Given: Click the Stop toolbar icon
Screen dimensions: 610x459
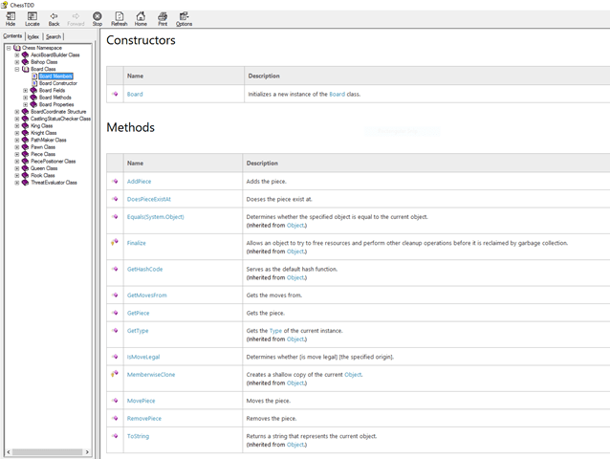Looking at the screenshot, I should [98, 19].
